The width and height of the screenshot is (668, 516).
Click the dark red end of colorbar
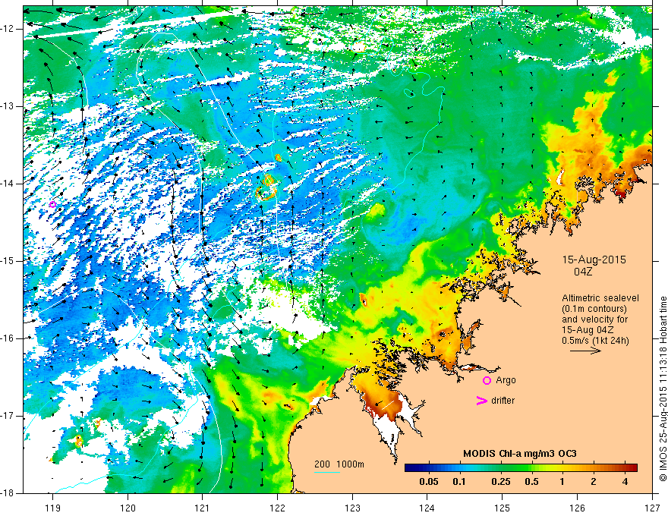coord(632,468)
